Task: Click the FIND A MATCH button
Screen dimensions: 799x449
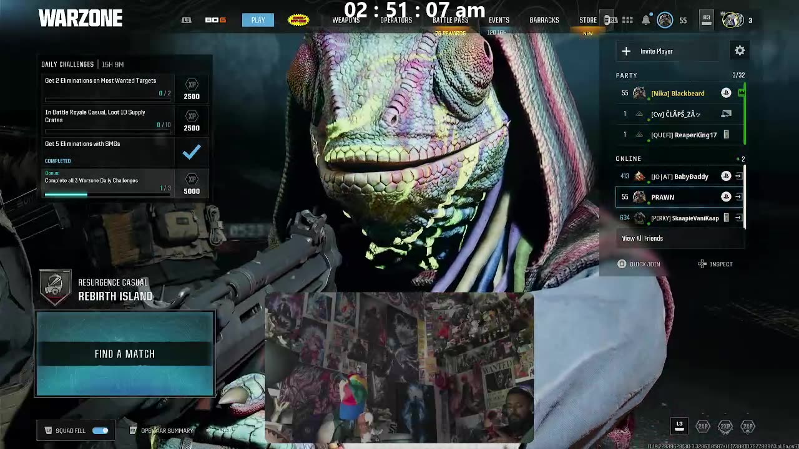Action: pyautogui.click(x=125, y=354)
